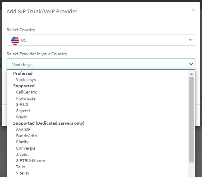The image size is (202, 177).
Task: Select Jivetel provider option
Action: (x=22, y=155)
